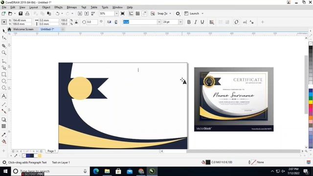Toggle the Show guidelines button

[144, 14]
